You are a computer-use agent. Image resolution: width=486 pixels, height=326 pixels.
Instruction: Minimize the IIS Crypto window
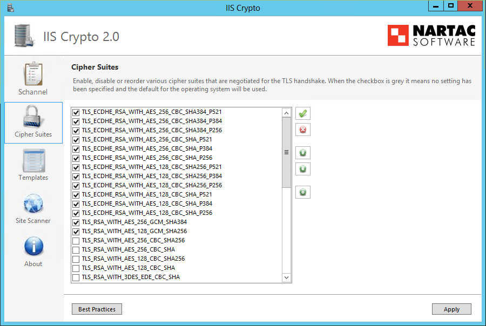click(436, 6)
